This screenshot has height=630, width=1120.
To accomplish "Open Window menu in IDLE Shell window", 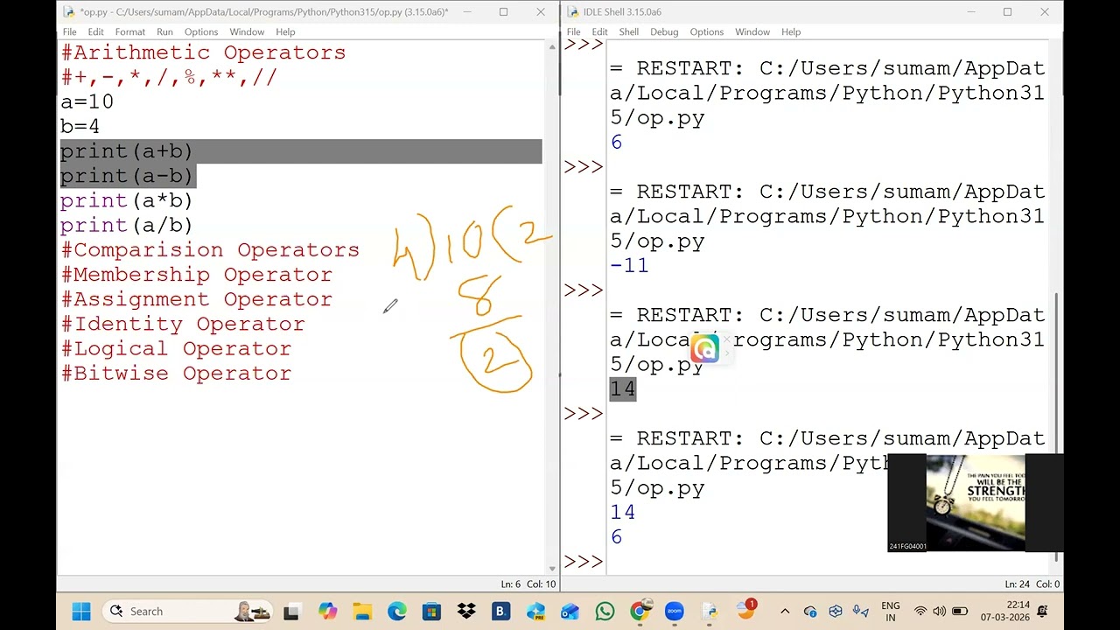I will [x=752, y=31].
